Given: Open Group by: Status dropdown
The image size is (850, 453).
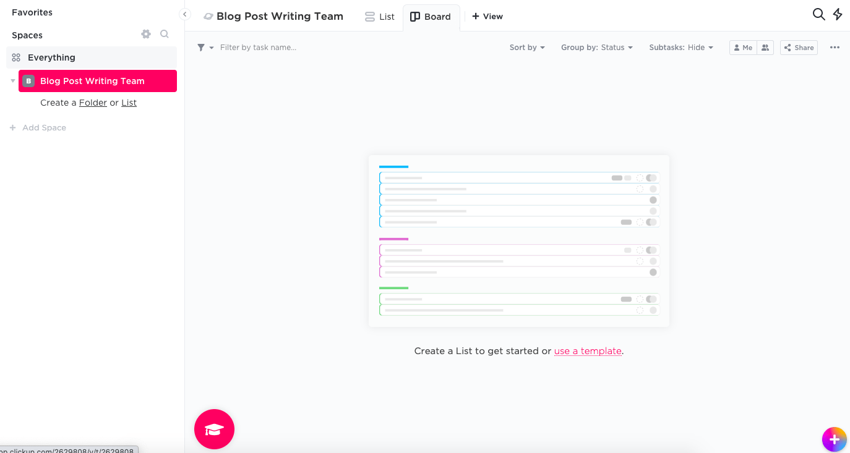Looking at the screenshot, I should pyautogui.click(x=597, y=48).
